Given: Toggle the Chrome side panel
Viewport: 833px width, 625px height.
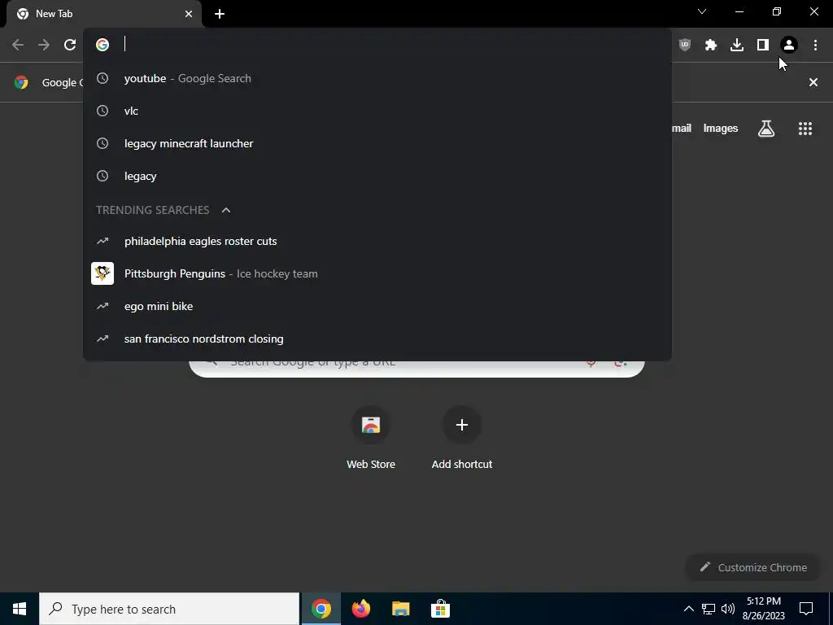Looking at the screenshot, I should (x=763, y=46).
